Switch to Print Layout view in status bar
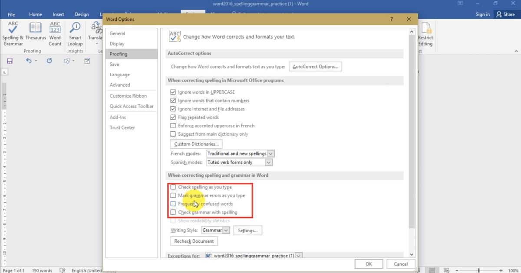Image resolution: width=521 pixels, height=273 pixels. [432, 270]
